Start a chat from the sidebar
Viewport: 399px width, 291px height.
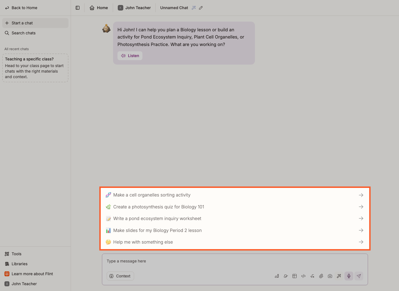pos(35,23)
